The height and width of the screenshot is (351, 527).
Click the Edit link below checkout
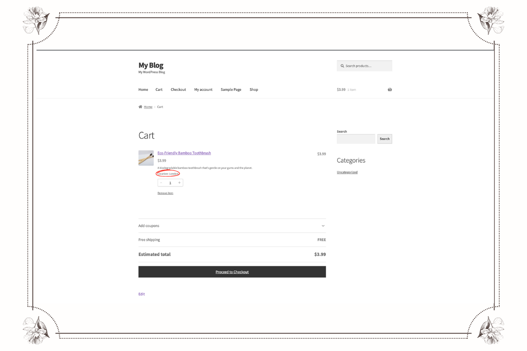point(141,294)
